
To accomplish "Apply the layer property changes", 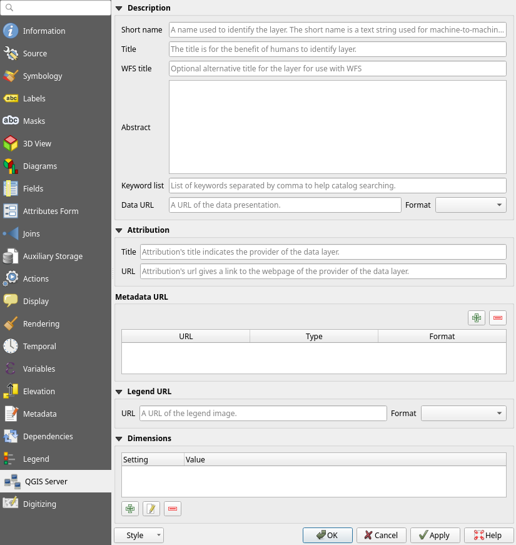I will (x=435, y=535).
